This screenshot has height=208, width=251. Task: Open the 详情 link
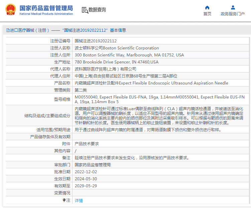[x=79, y=200]
